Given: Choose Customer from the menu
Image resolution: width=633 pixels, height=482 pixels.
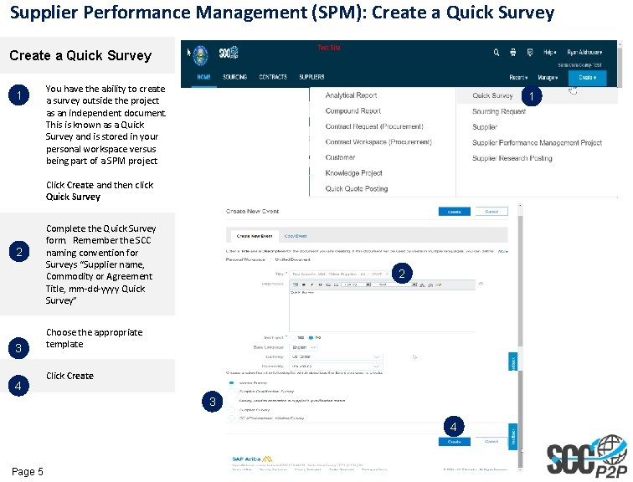Looking at the screenshot, I should click(x=340, y=157).
